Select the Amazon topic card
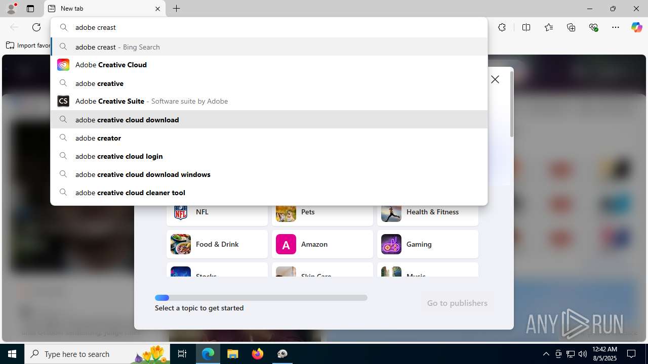Screen dimensions: 648x364 tap(322, 244)
